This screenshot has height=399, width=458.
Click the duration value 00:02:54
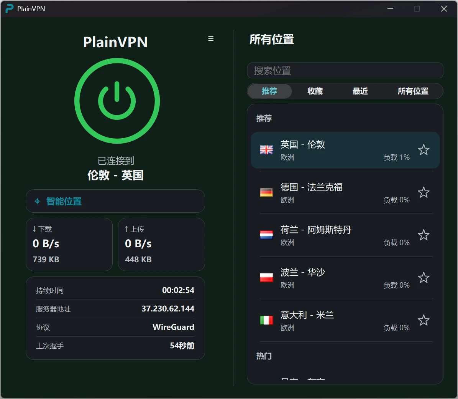pyautogui.click(x=178, y=290)
